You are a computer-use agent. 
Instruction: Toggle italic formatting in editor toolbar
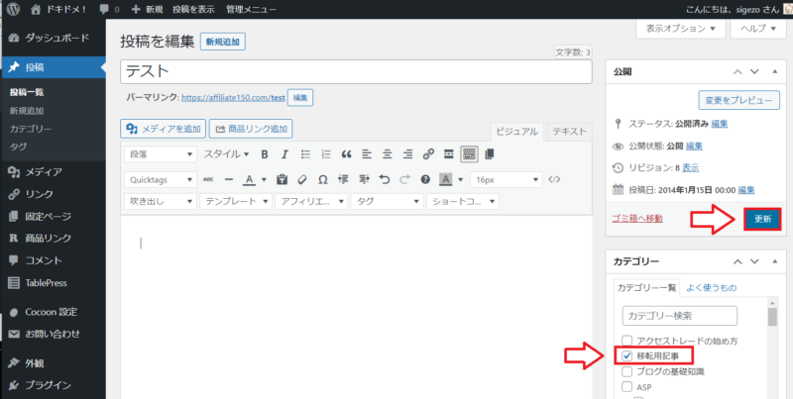tap(284, 154)
